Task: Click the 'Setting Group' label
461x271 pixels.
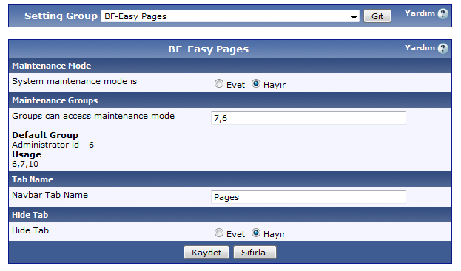Action: [61, 16]
